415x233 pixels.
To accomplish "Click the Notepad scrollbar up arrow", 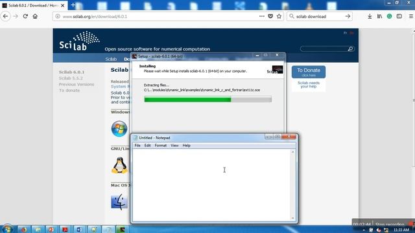I will tap(292, 152).
